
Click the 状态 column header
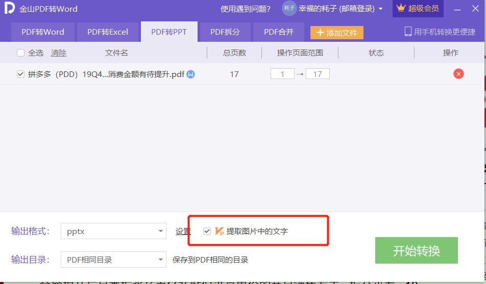pyautogui.click(x=376, y=53)
